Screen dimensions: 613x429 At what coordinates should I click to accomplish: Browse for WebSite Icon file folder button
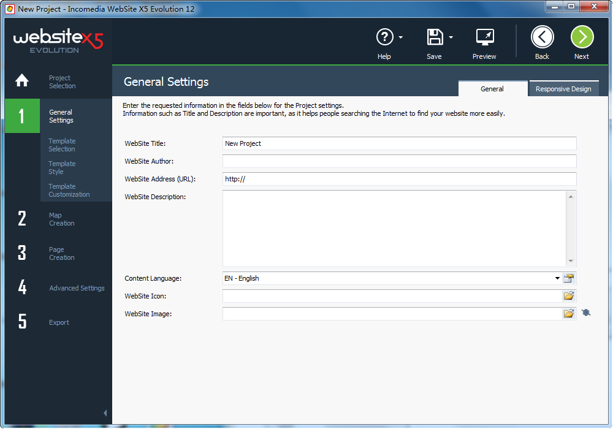569,296
